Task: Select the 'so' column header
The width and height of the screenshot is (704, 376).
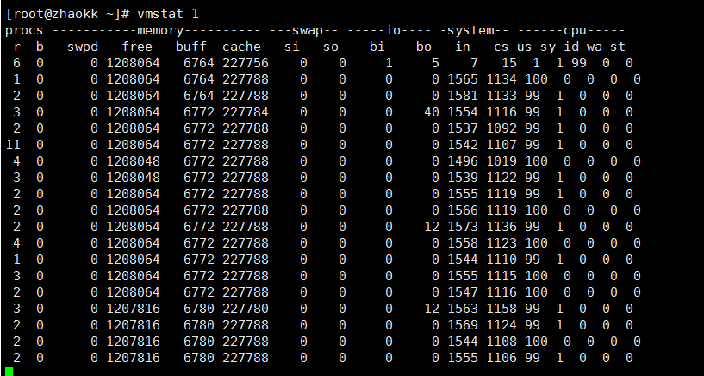Action: click(x=330, y=47)
